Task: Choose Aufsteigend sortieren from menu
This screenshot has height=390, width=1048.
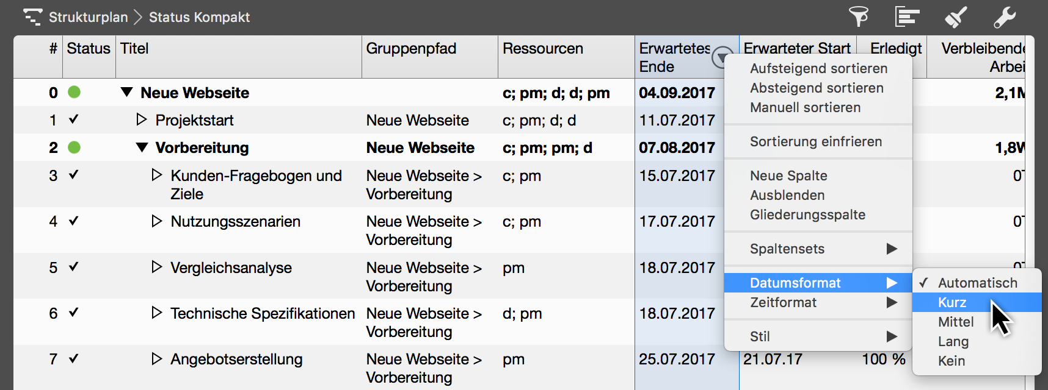Action: pyautogui.click(x=818, y=68)
